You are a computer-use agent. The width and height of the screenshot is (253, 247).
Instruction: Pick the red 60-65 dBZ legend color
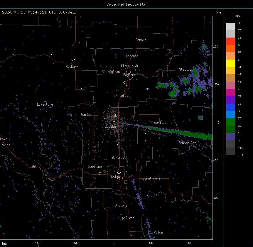pos(231,41)
